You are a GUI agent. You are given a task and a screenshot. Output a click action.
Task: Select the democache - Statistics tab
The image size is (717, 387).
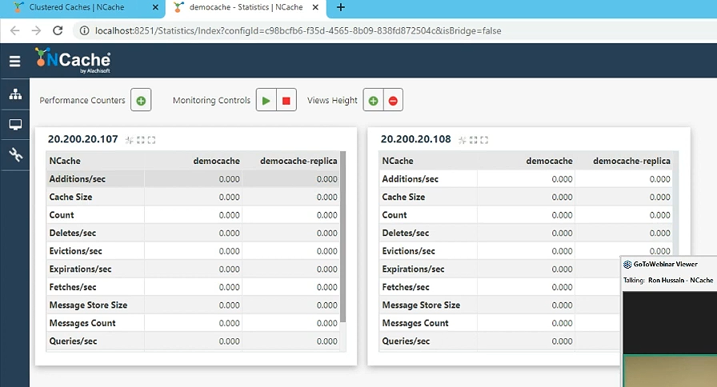click(246, 7)
